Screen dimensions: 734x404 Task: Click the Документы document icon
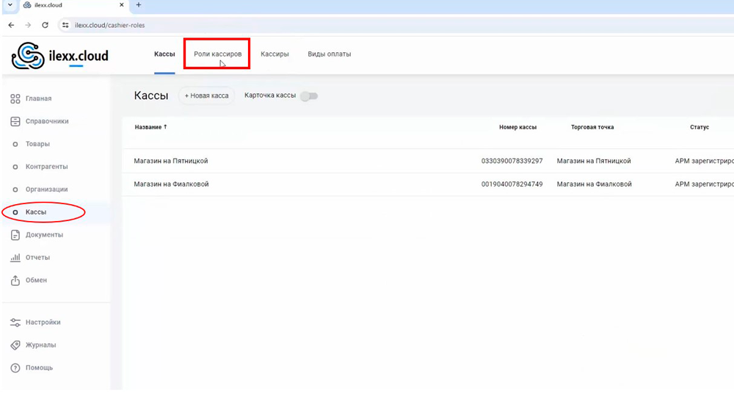pyautogui.click(x=15, y=235)
